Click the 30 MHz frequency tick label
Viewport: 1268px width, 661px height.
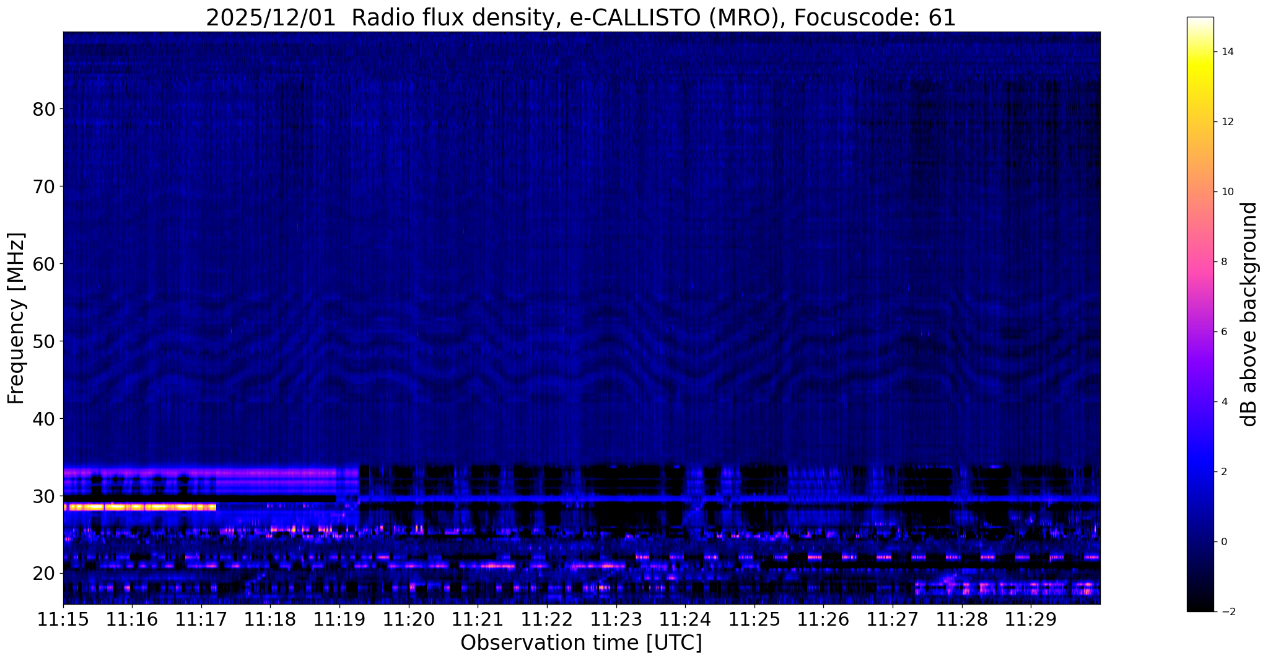pyautogui.click(x=43, y=496)
